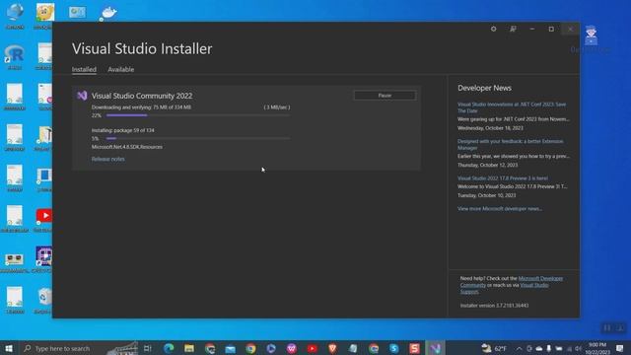
Task: Open the Release notes link
Action: click(x=107, y=159)
